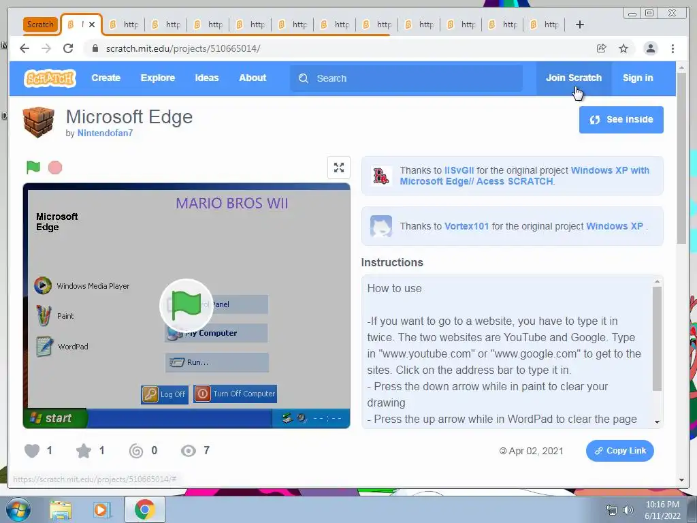Open the WordPad icon in the project

[x=44, y=347]
